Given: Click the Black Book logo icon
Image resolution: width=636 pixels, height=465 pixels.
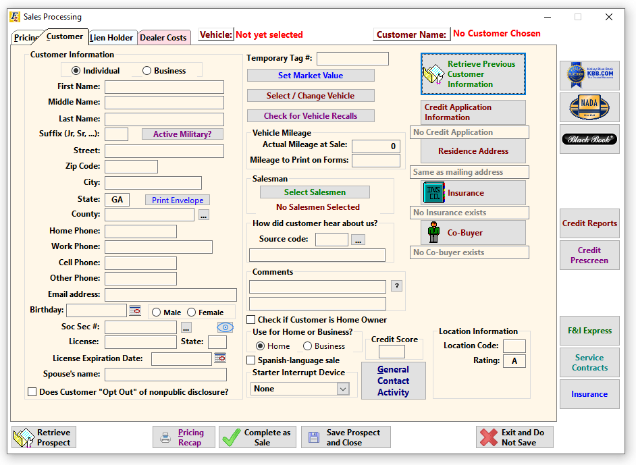Looking at the screenshot, I should (x=589, y=139).
